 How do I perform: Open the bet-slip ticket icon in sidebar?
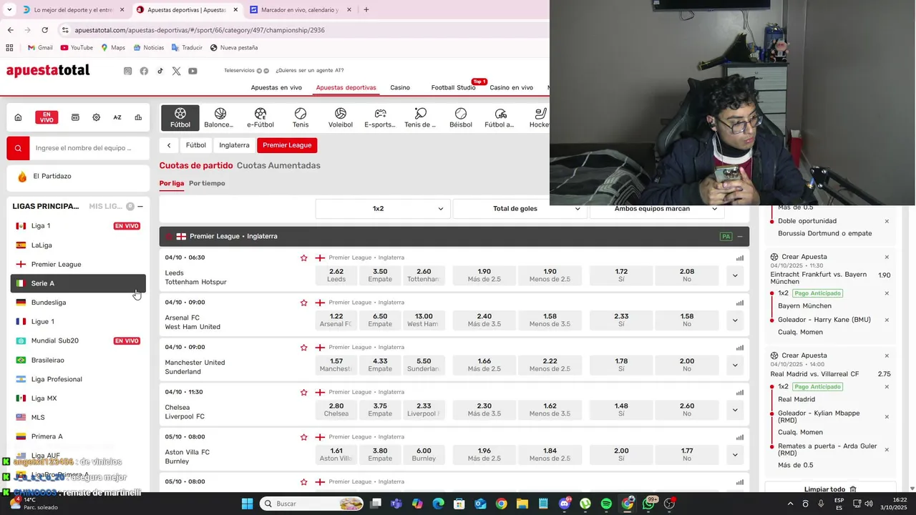[75, 117]
